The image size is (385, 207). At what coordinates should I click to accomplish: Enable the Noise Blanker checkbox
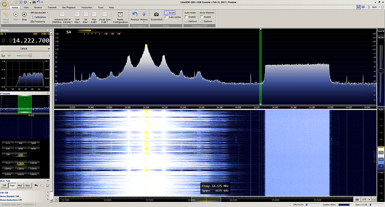coord(201,17)
